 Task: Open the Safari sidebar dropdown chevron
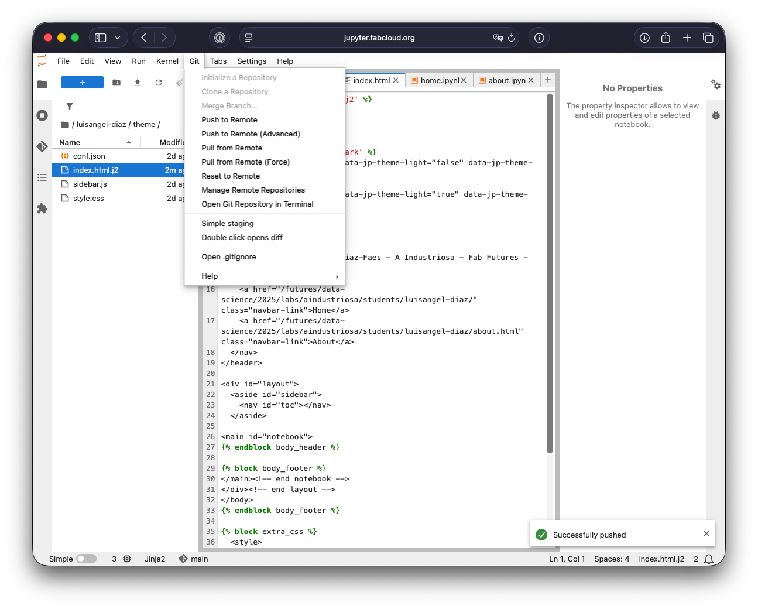(x=118, y=37)
